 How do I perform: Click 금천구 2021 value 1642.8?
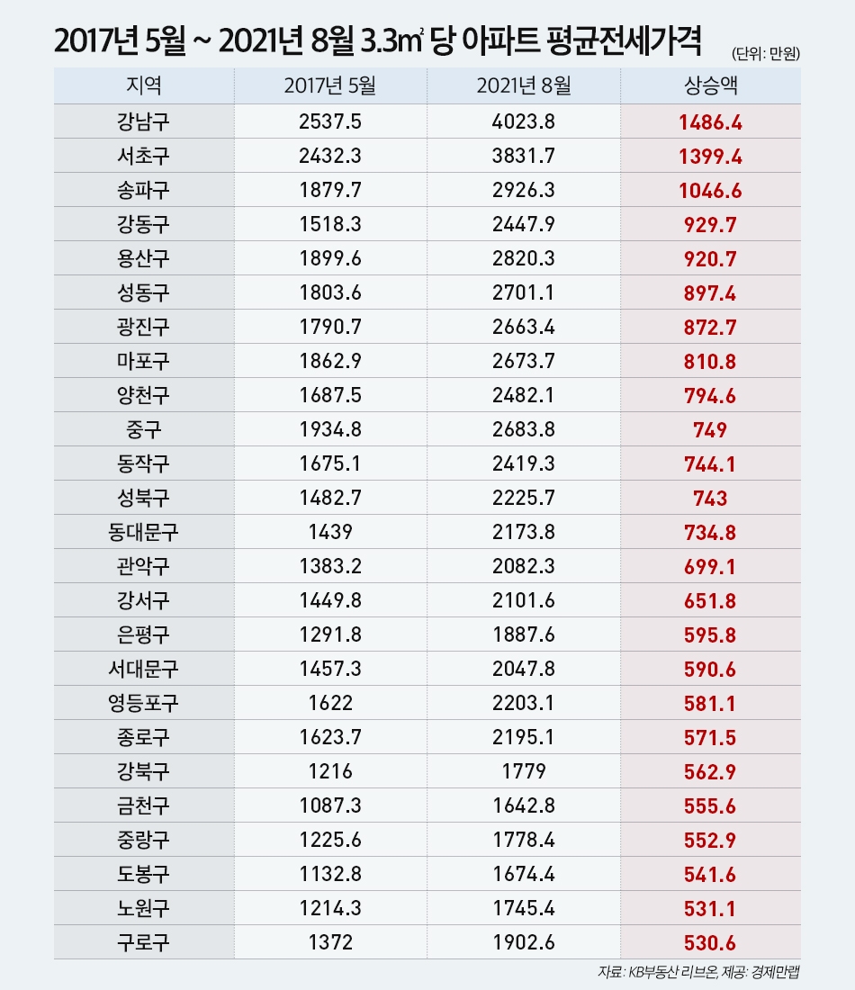(x=525, y=805)
